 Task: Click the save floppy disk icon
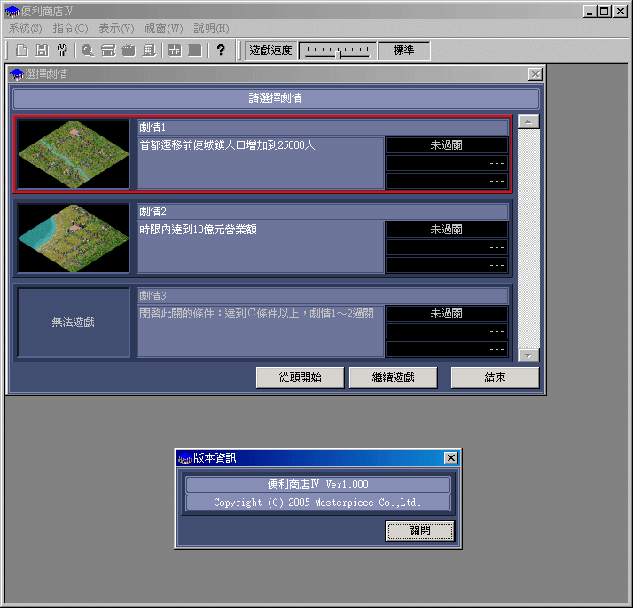42,51
